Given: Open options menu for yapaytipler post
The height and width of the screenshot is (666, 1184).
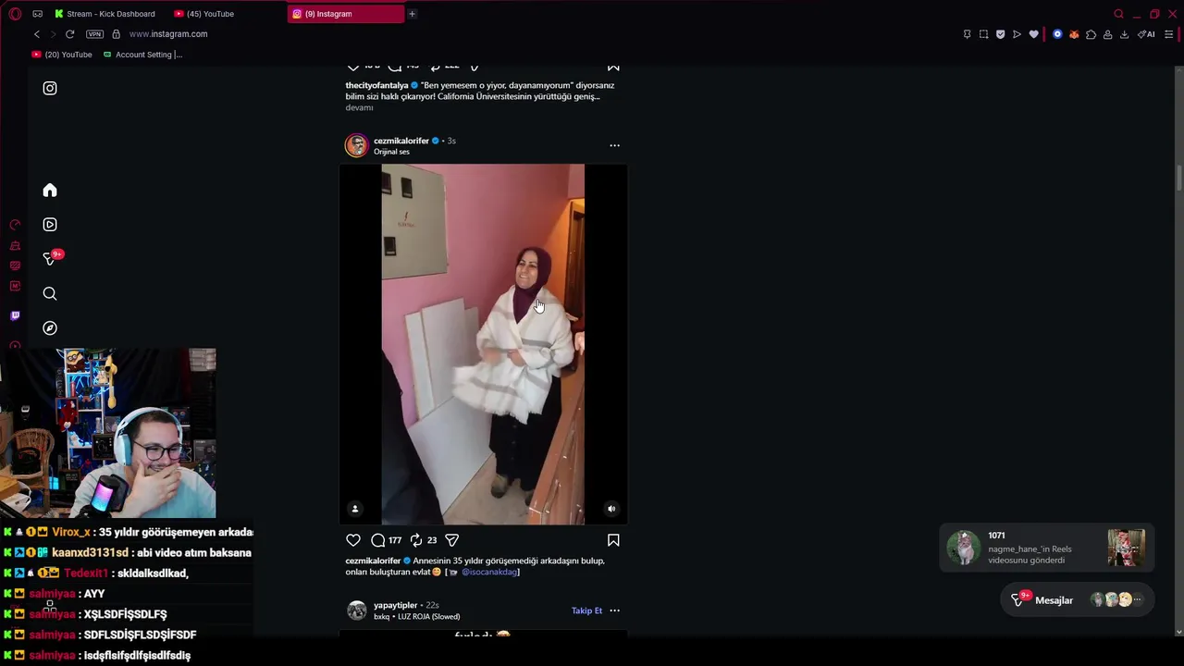Looking at the screenshot, I should (614, 610).
